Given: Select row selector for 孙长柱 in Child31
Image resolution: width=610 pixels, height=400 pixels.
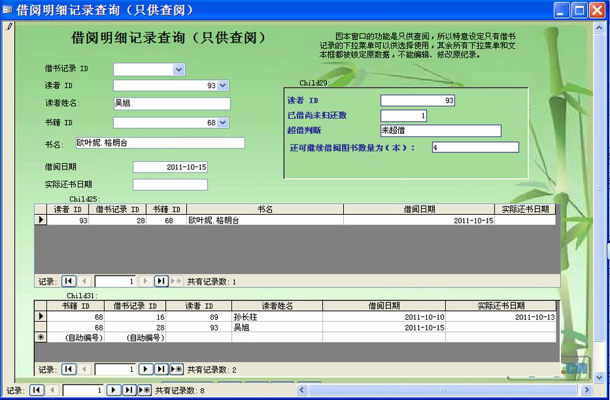Looking at the screenshot, I should tap(40, 316).
